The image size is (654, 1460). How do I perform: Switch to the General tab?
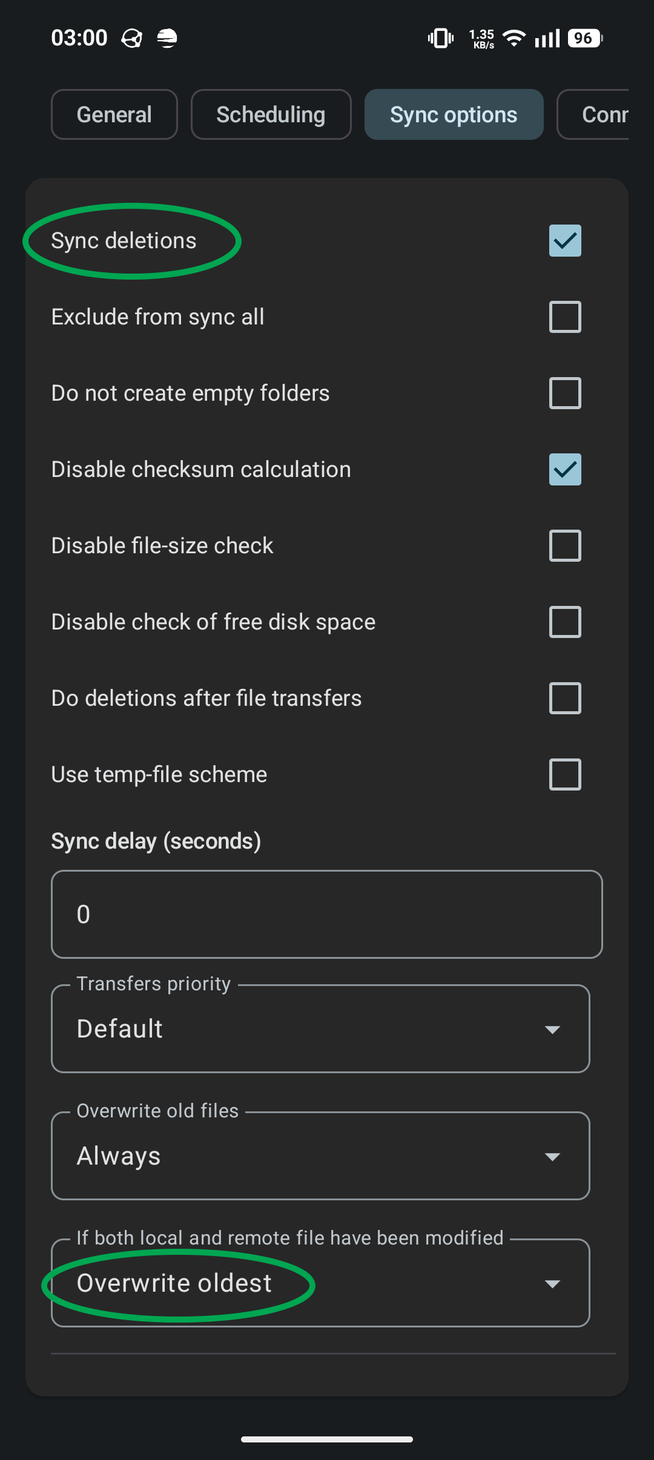click(114, 114)
